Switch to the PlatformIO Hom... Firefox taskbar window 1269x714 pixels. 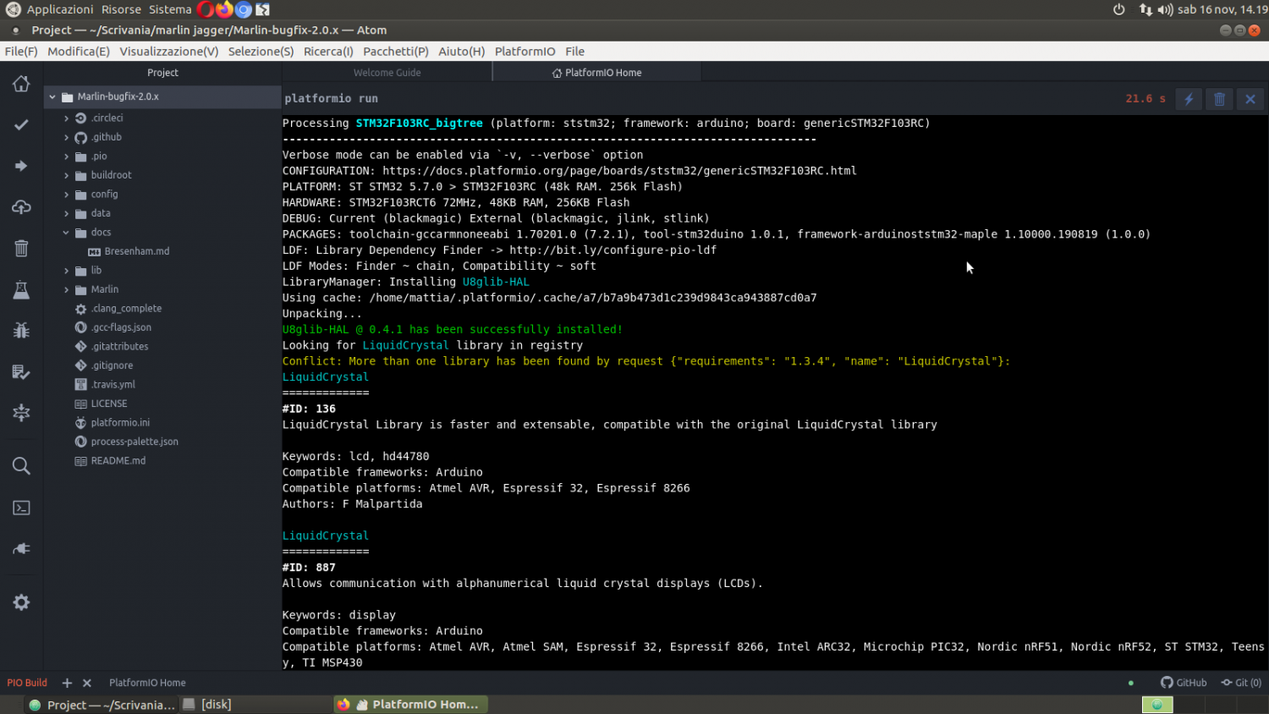coord(411,705)
